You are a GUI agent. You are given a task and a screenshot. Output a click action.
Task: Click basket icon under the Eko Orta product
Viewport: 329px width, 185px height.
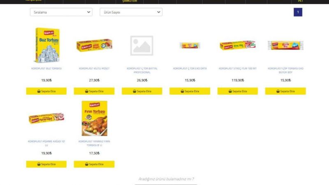point(182,91)
